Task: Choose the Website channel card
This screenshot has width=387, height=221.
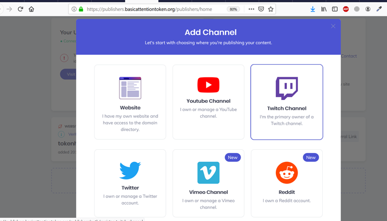Action: (x=130, y=102)
